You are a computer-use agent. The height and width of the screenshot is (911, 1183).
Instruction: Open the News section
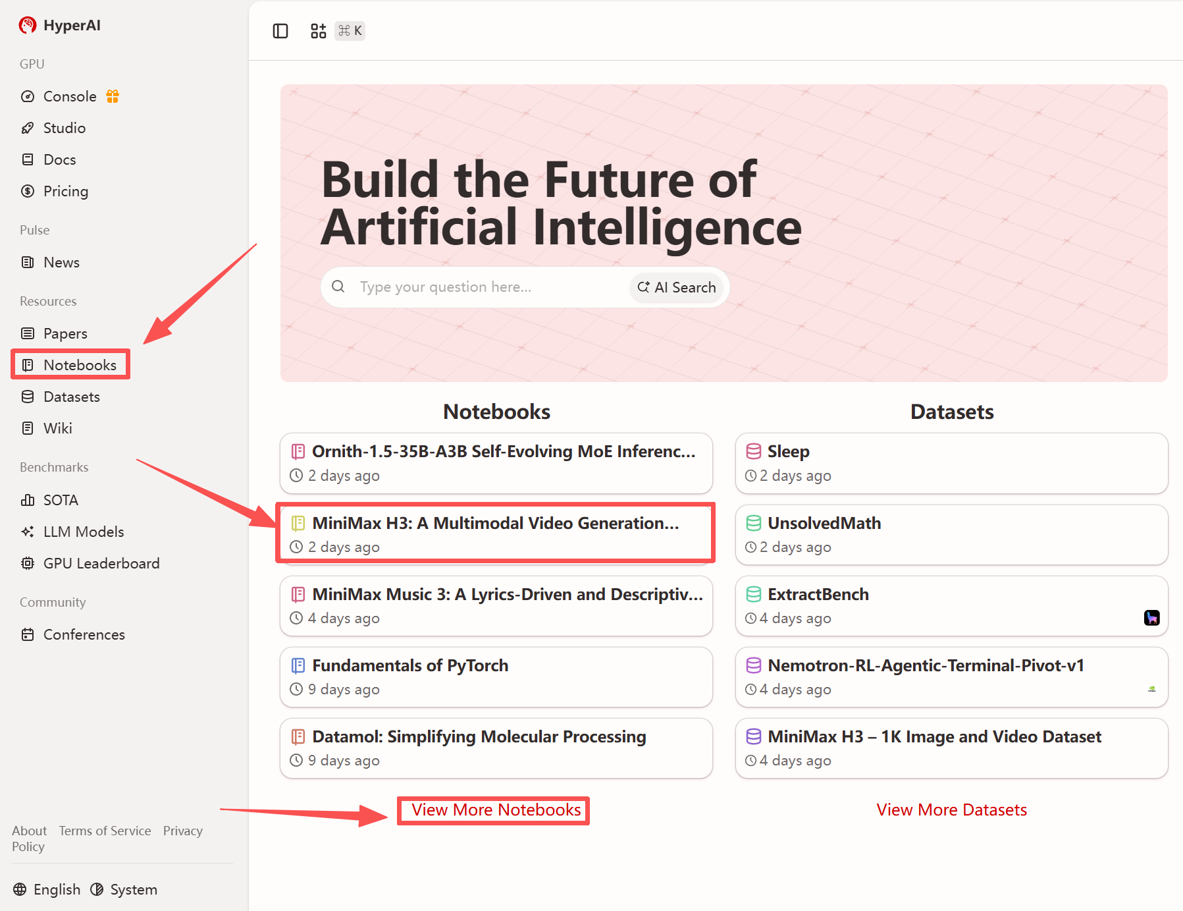coord(61,263)
